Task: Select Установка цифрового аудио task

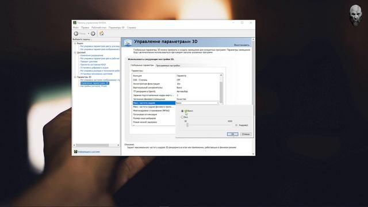Action: 94,68
